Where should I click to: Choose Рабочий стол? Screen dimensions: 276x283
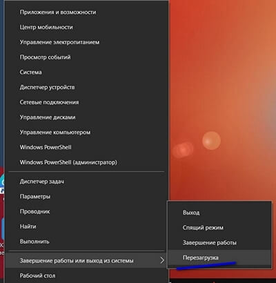point(86,275)
